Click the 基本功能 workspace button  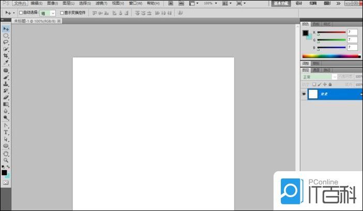coord(280,3)
